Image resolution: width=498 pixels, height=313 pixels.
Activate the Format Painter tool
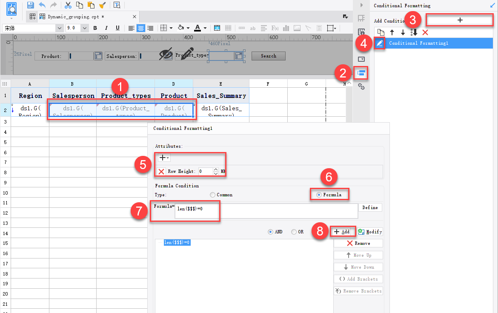[x=103, y=5]
